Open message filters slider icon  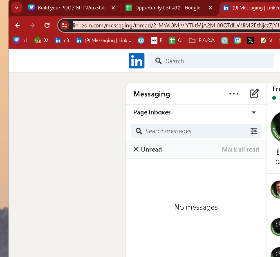pyautogui.click(x=253, y=131)
